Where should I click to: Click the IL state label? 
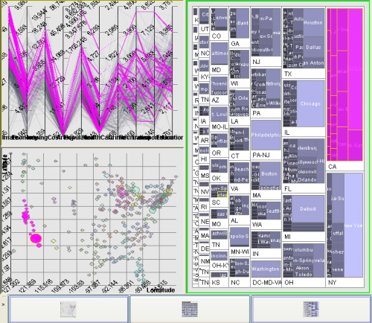coord(287,132)
